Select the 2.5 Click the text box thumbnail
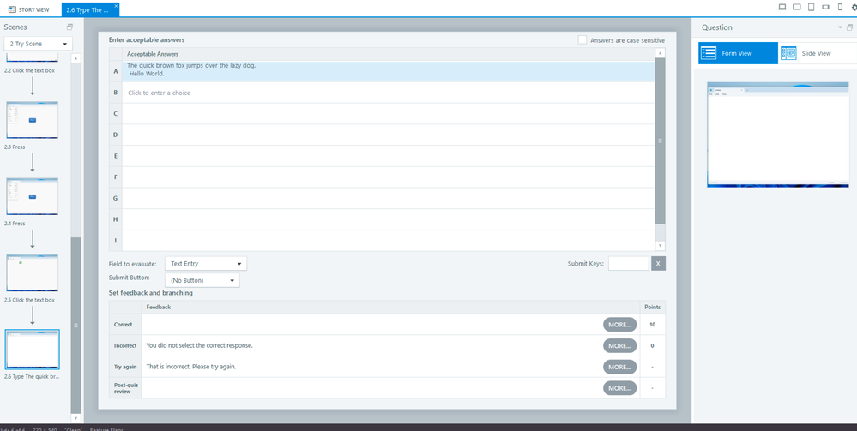Image resolution: width=857 pixels, height=431 pixels. [x=33, y=272]
